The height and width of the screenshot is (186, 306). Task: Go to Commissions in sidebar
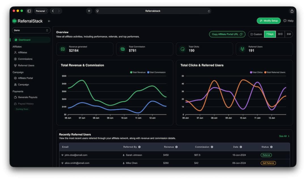(x=23, y=59)
